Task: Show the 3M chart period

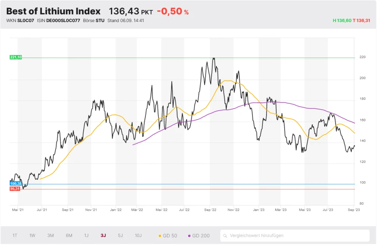Action: (x=51, y=236)
